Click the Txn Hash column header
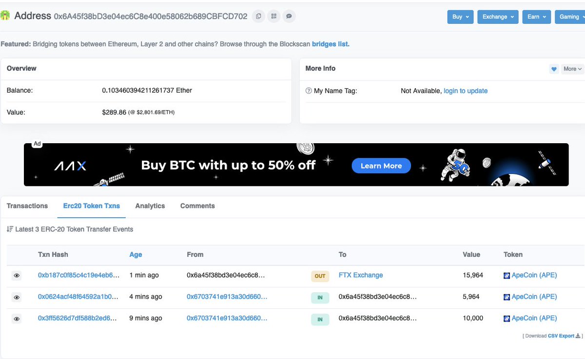585x359 pixels. 53,254
